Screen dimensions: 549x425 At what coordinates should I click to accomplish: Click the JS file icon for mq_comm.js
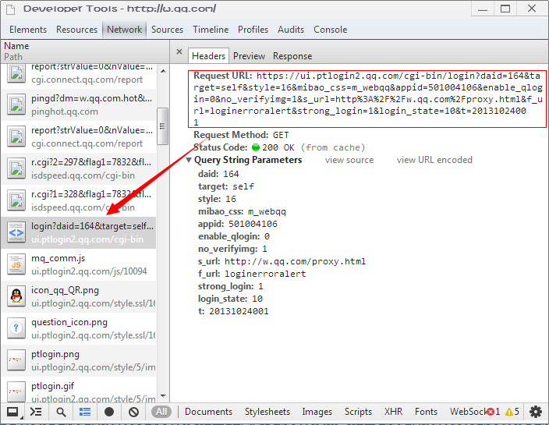(x=16, y=265)
